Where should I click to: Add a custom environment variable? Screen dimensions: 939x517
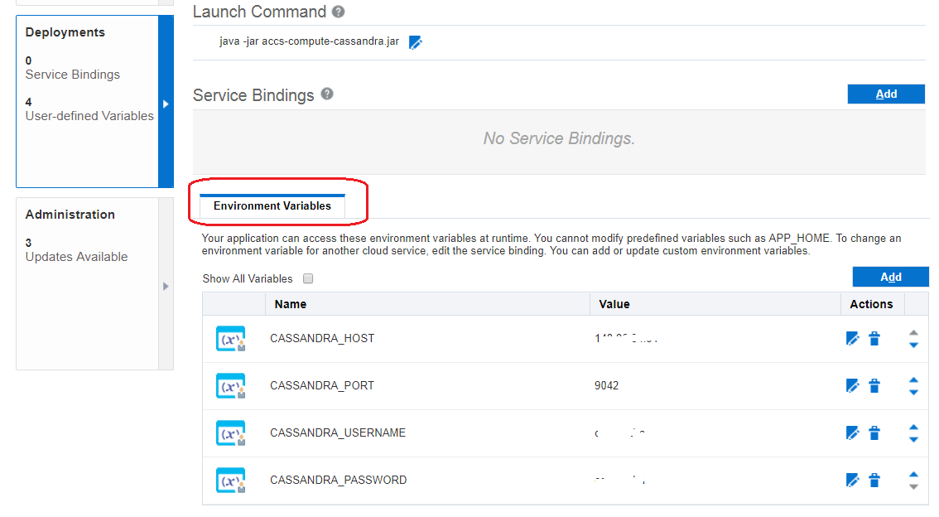890,276
